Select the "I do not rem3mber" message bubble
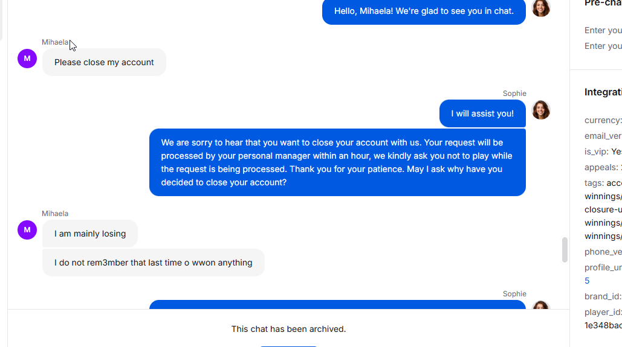 tap(153, 263)
